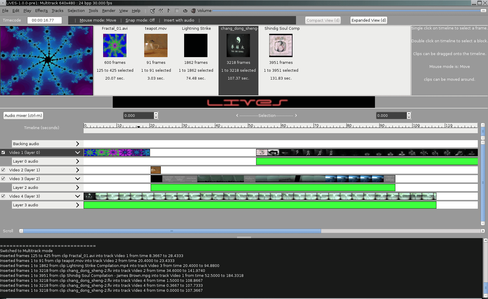Click the left arrow of the Selection label
Image resolution: width=488 pixels, height=299 pixels.
tap(237, 115)
